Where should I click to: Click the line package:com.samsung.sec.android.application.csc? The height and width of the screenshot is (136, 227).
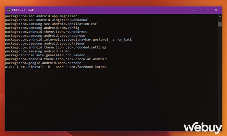[x=51, y=24]
